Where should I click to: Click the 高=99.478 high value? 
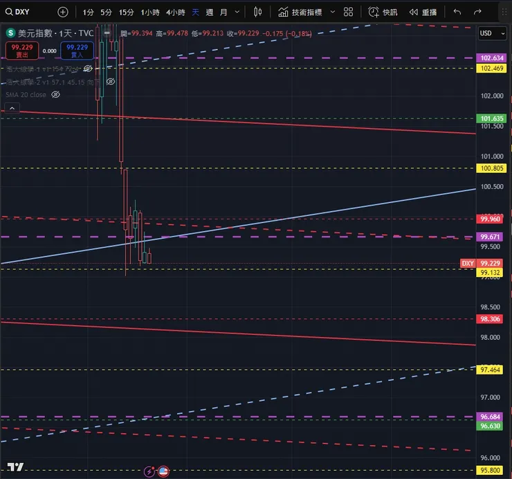click(172, 33)
